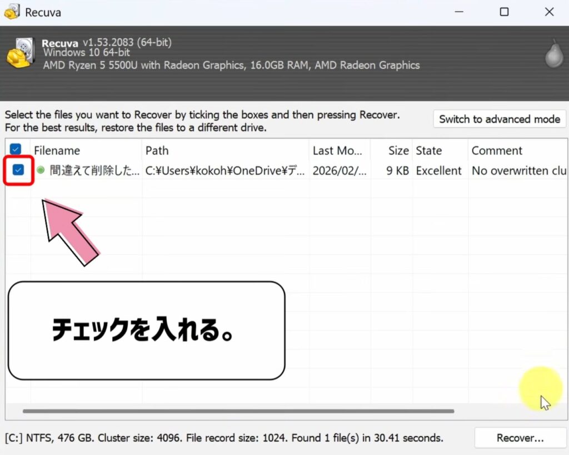Click the Recuva hard drive logo in the banner
569x455 pixels.
(22, 53)
